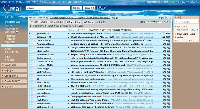This screenshot has width=200, height=109.
Task: Show next web clip with right arrow
Action: click(x=170, y=17)
